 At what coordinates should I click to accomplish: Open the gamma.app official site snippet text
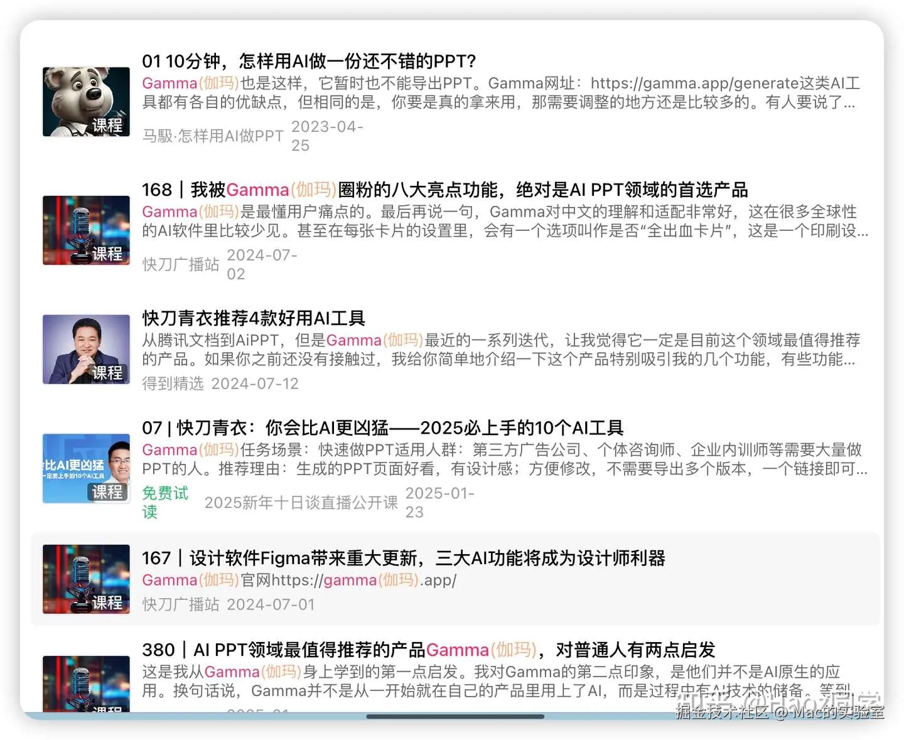(299, 580)
